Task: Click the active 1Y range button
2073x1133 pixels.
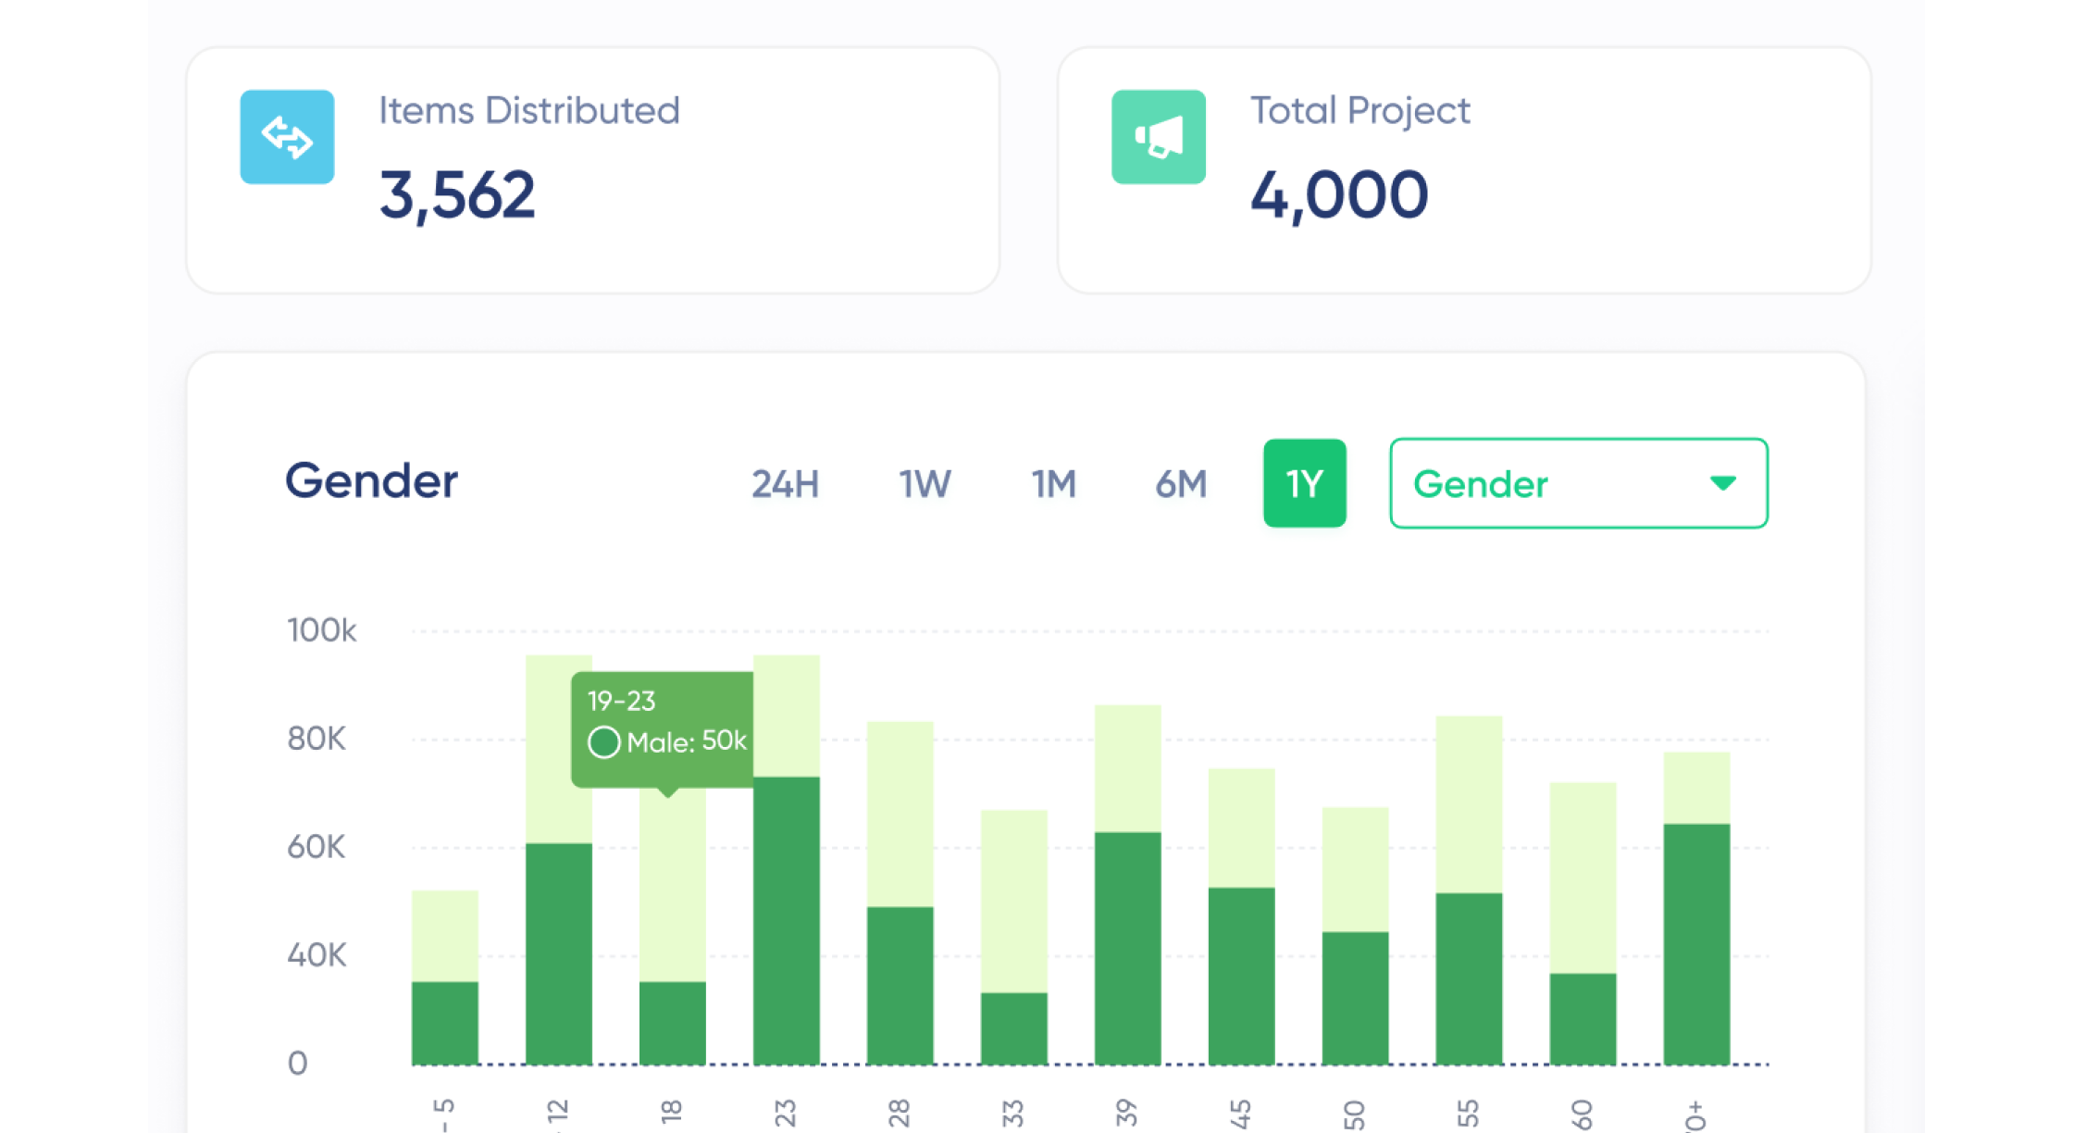Action: 1304,483
